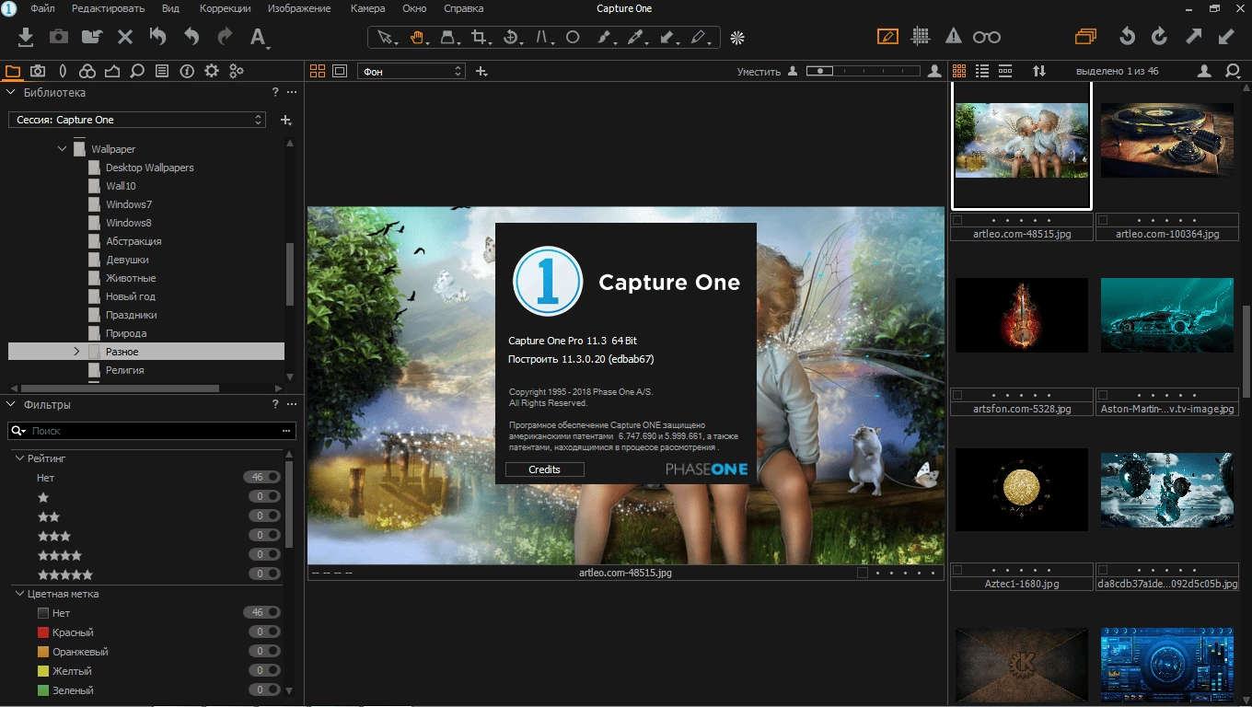
Task: Open the Lens tool tab icon
Action: click(63, 71)
